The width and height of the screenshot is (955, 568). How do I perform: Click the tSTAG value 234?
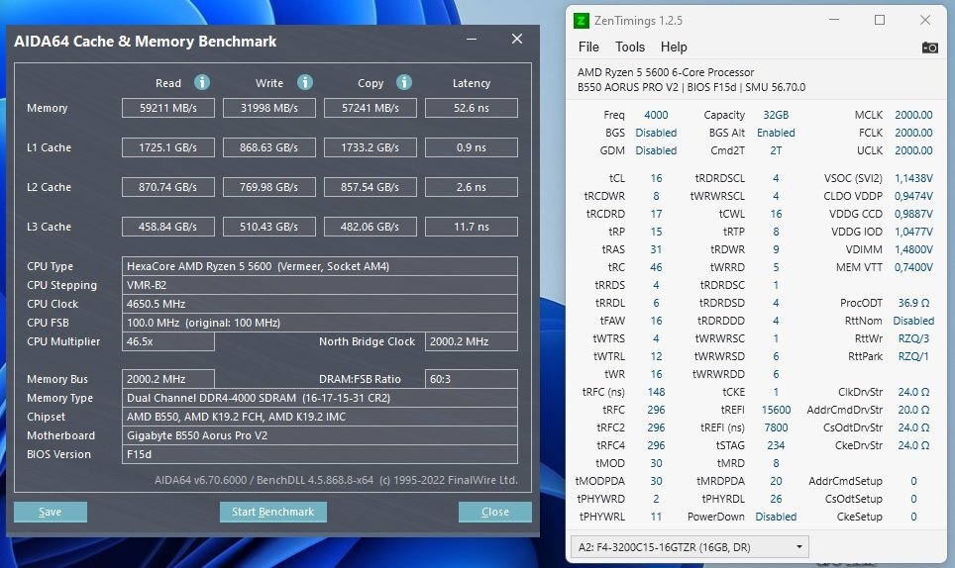tap(776, 445)
